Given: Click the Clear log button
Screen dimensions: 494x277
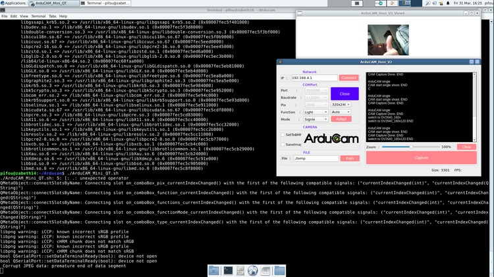Looking at the screenshot, I should coord(466,147).
